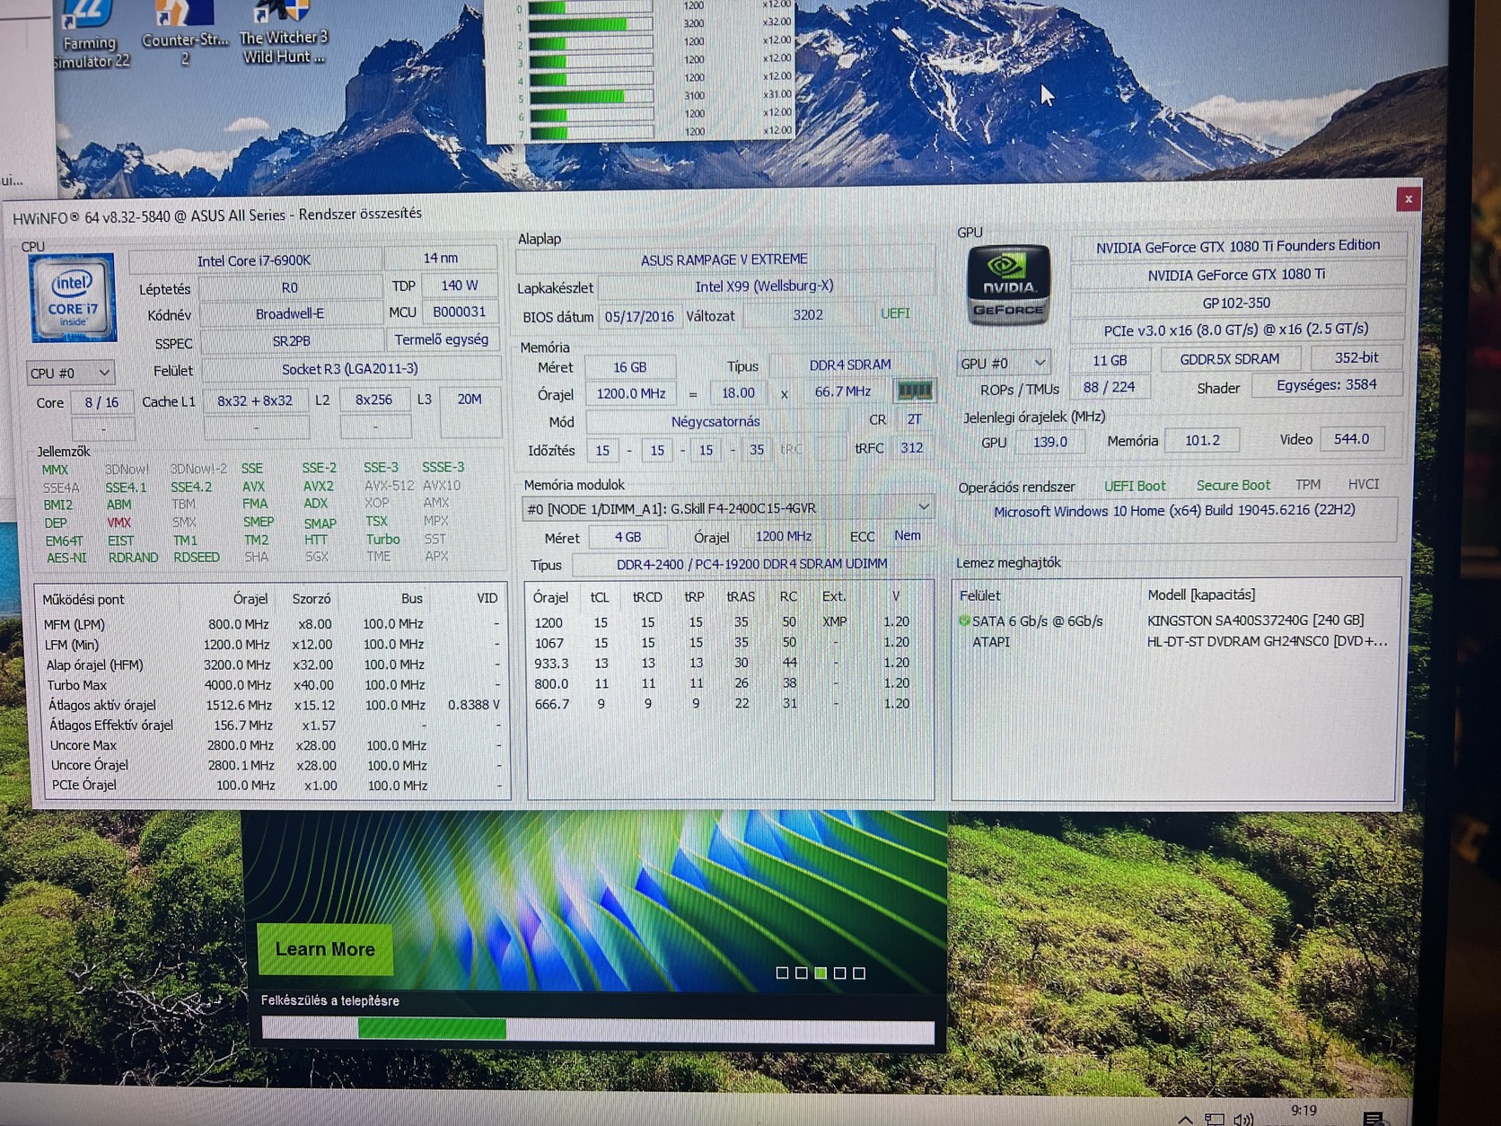Screen dimensions: 1501x1126
Task: Click the Learn More button
Action: tap(325, 949)
